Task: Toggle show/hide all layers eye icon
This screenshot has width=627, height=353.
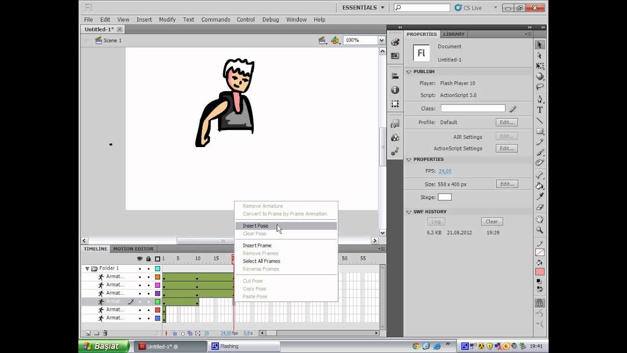Action: coord(140,258)
